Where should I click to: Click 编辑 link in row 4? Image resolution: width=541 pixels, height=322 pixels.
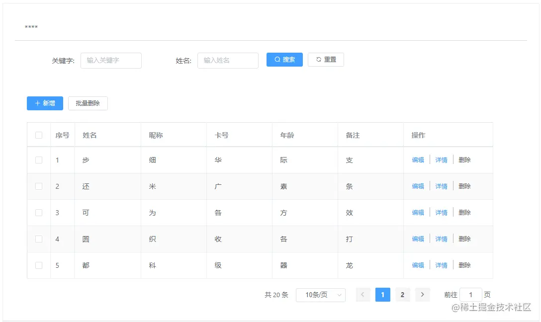point(418,239)
